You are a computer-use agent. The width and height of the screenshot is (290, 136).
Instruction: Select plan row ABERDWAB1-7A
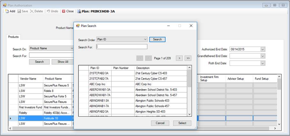[x=133, y=95]
